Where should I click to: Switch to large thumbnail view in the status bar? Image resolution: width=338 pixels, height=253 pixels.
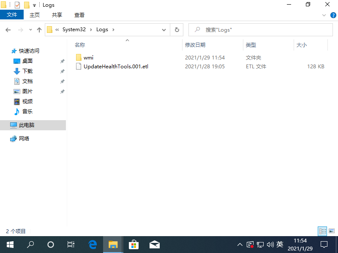coord(331,231)
